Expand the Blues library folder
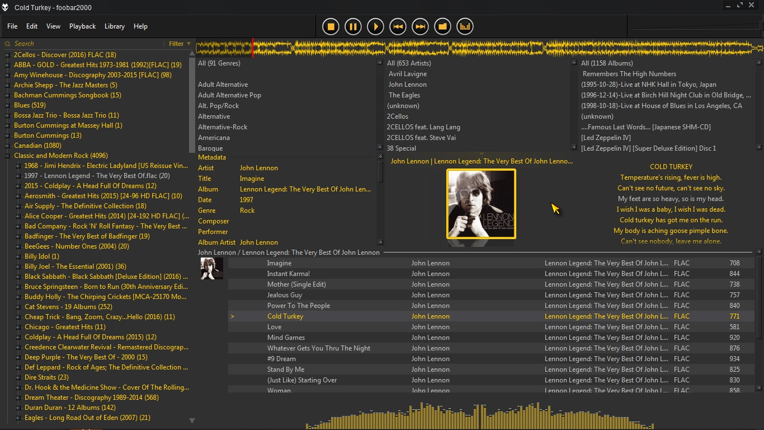Image resolution: width=764 pixels, height=430 pixels. (8, 105)
